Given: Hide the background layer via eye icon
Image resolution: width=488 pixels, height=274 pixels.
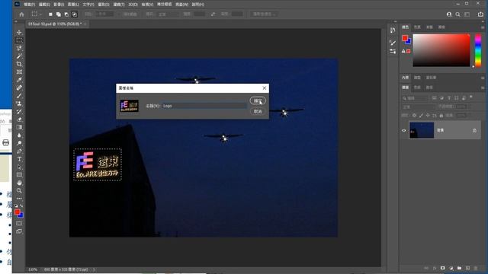Looking at the screenshot, I should [x=404, y=130].
